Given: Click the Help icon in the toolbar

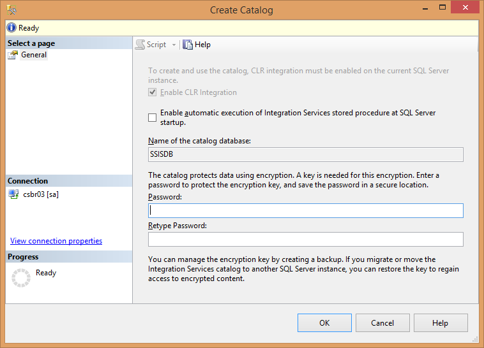Looking at the screenshot, I should 188,45.
